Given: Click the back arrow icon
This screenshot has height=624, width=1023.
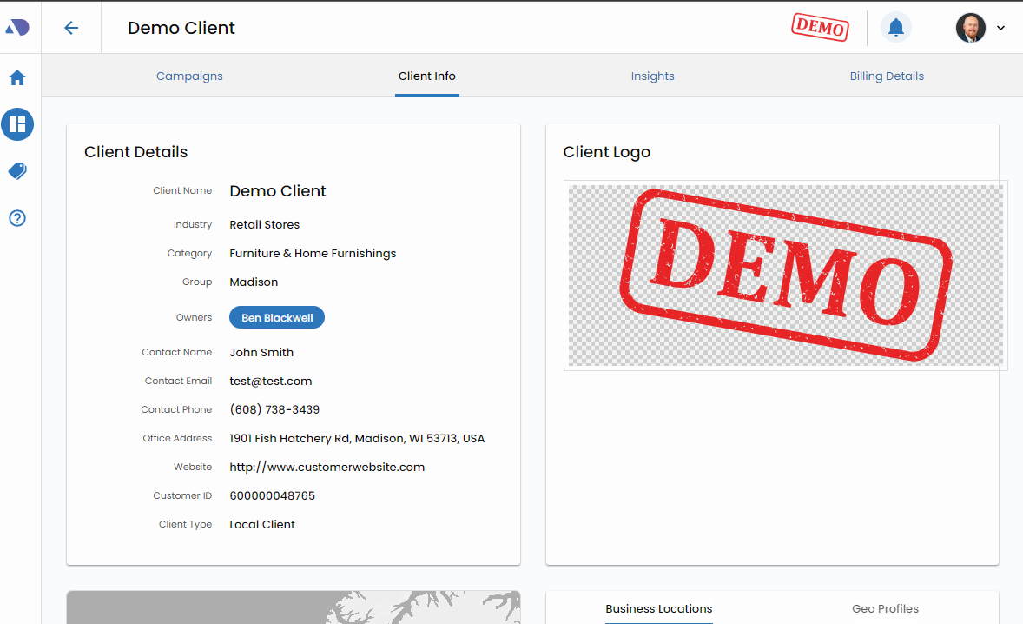Looking at the screenshot, I should point(71,28).
